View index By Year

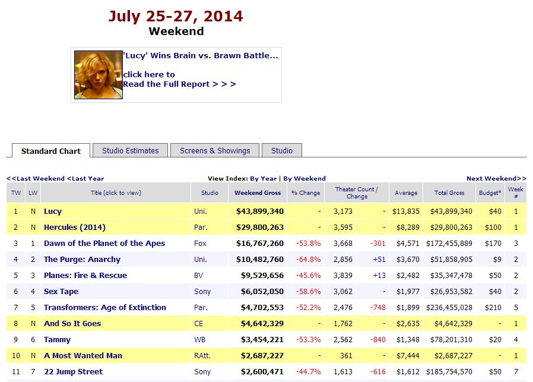[x=263, y=178]
